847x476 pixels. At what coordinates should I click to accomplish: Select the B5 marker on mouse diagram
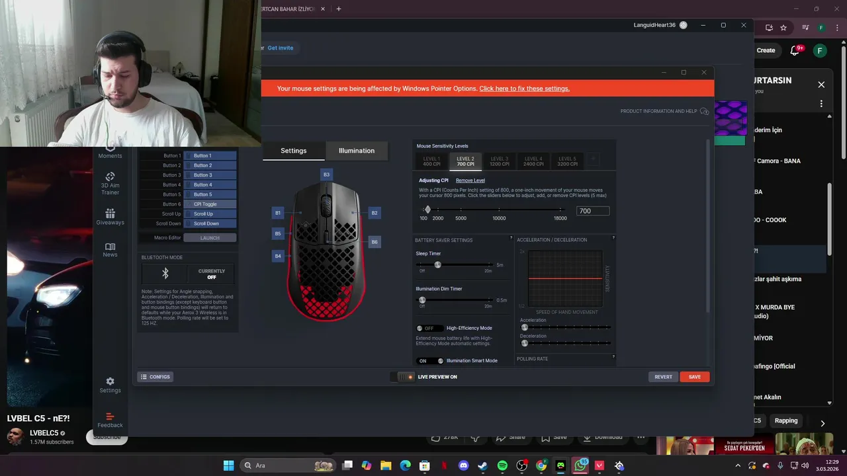tap(278, 233)
